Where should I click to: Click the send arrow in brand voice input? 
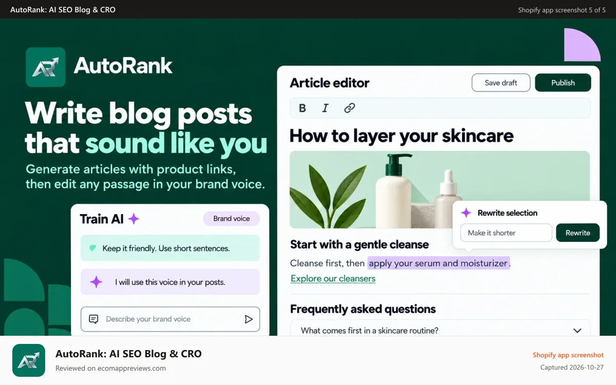coord(248,319)
